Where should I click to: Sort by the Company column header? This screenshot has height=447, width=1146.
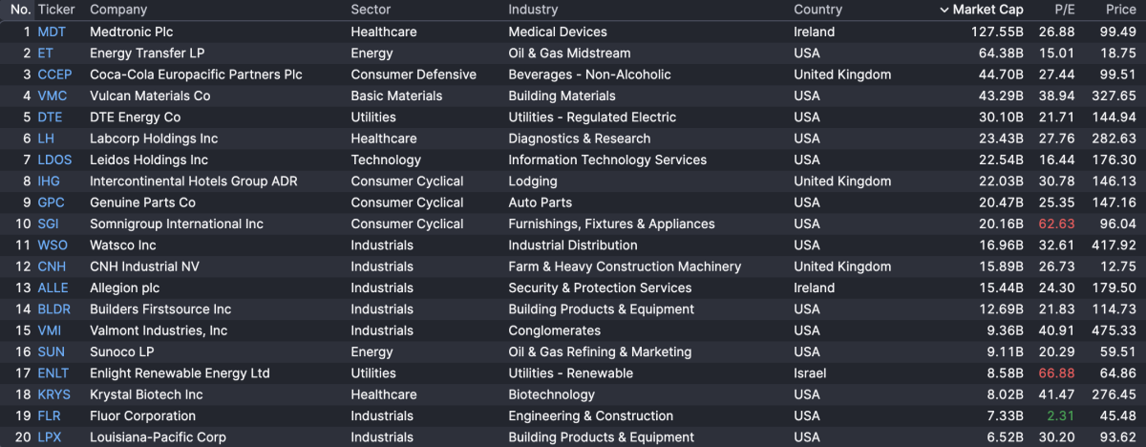118,10
